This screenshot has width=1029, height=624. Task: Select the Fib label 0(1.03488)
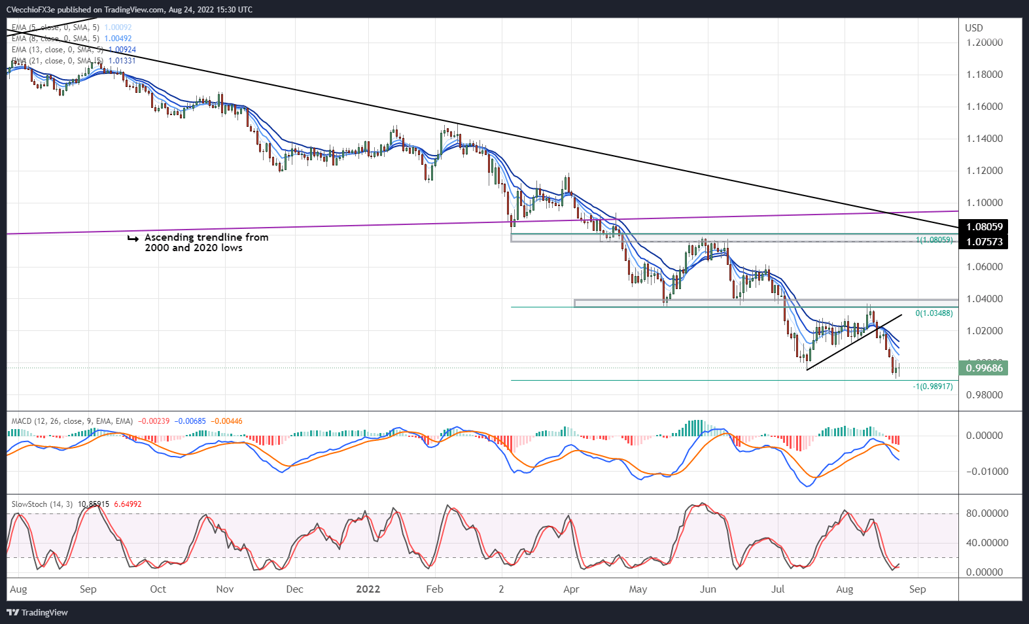[934, 313]
